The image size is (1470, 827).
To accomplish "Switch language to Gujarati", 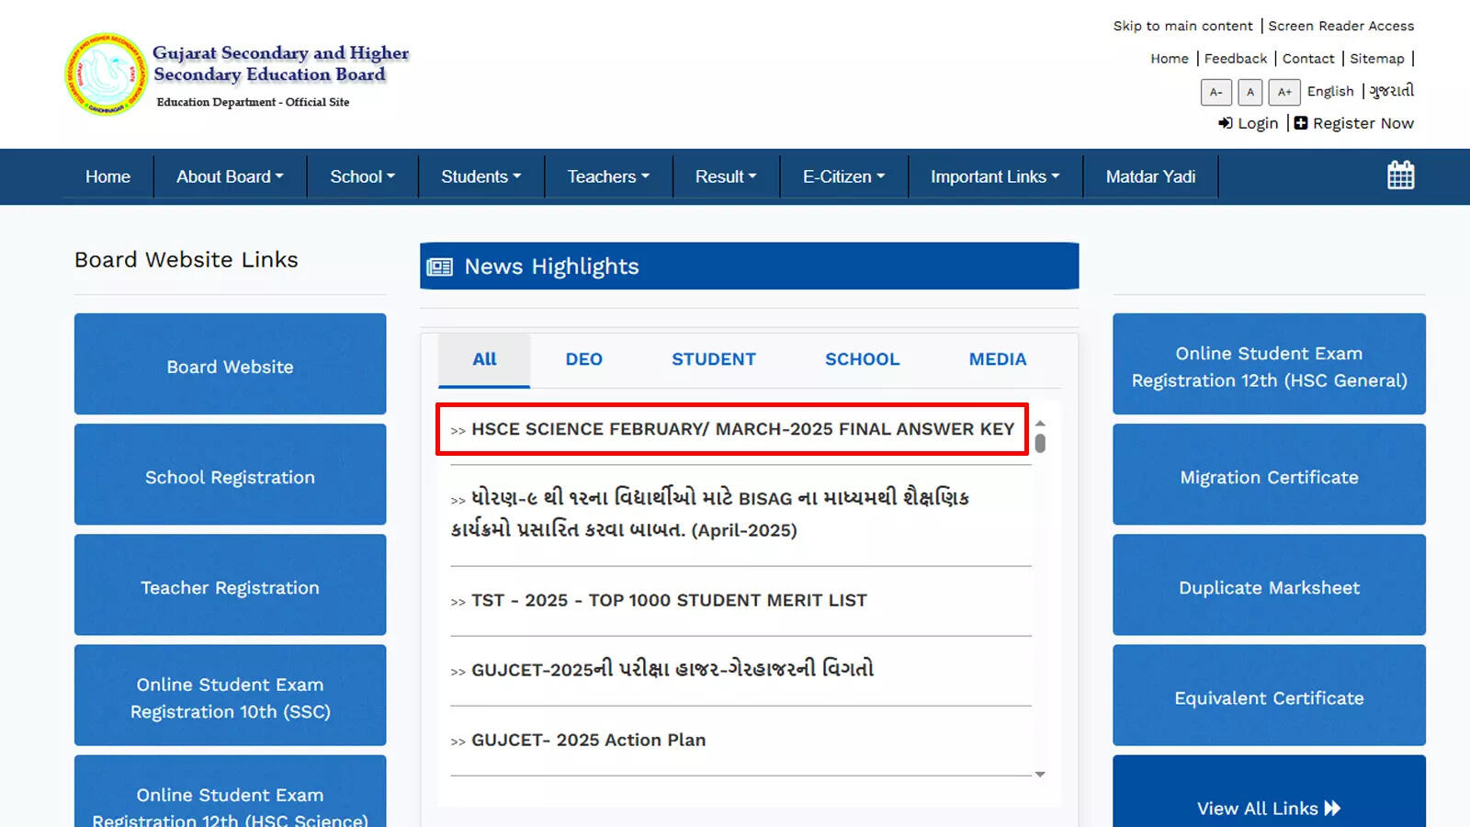I will tap(1391, 91).
